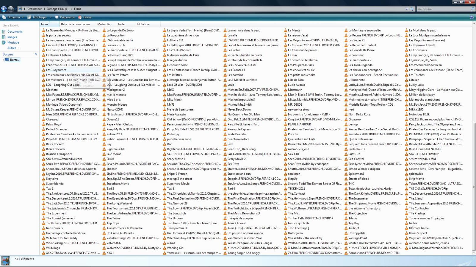Screen dimensions: 476x267
Task: Select Top Gun - 1986 file
Action: tap(192, 223)
